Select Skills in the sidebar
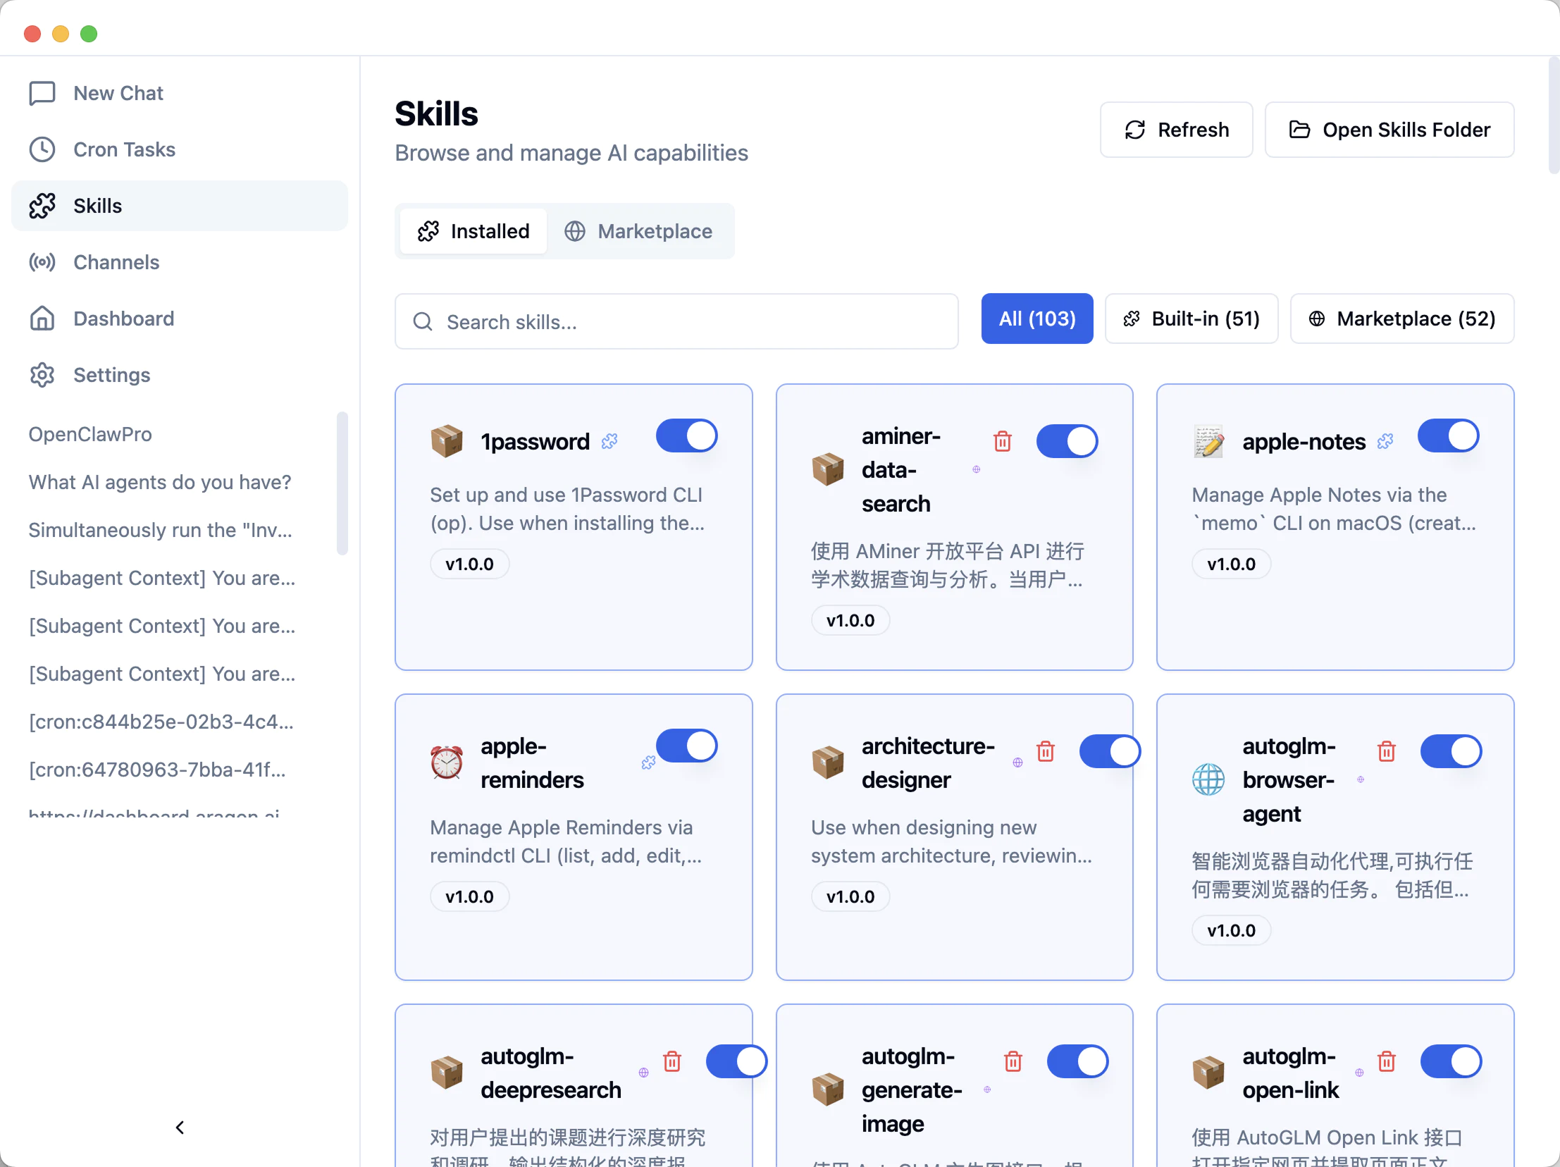 [x=98, y=205]
